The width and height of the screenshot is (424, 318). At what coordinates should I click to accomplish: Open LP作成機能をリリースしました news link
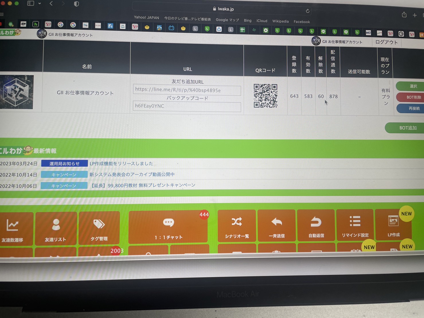coord(121,163)
